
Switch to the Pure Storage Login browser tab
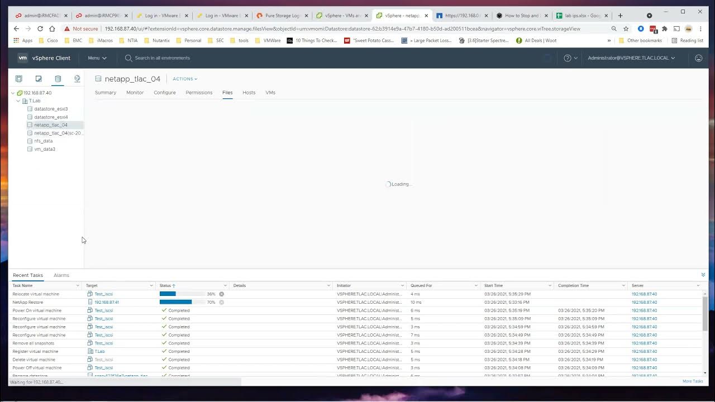pos(282,16)
